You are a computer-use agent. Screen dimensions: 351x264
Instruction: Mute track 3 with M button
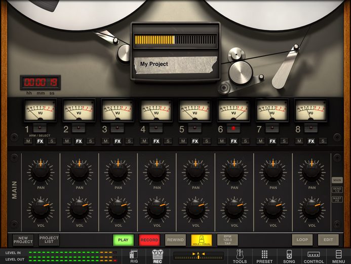click(106, 141)
